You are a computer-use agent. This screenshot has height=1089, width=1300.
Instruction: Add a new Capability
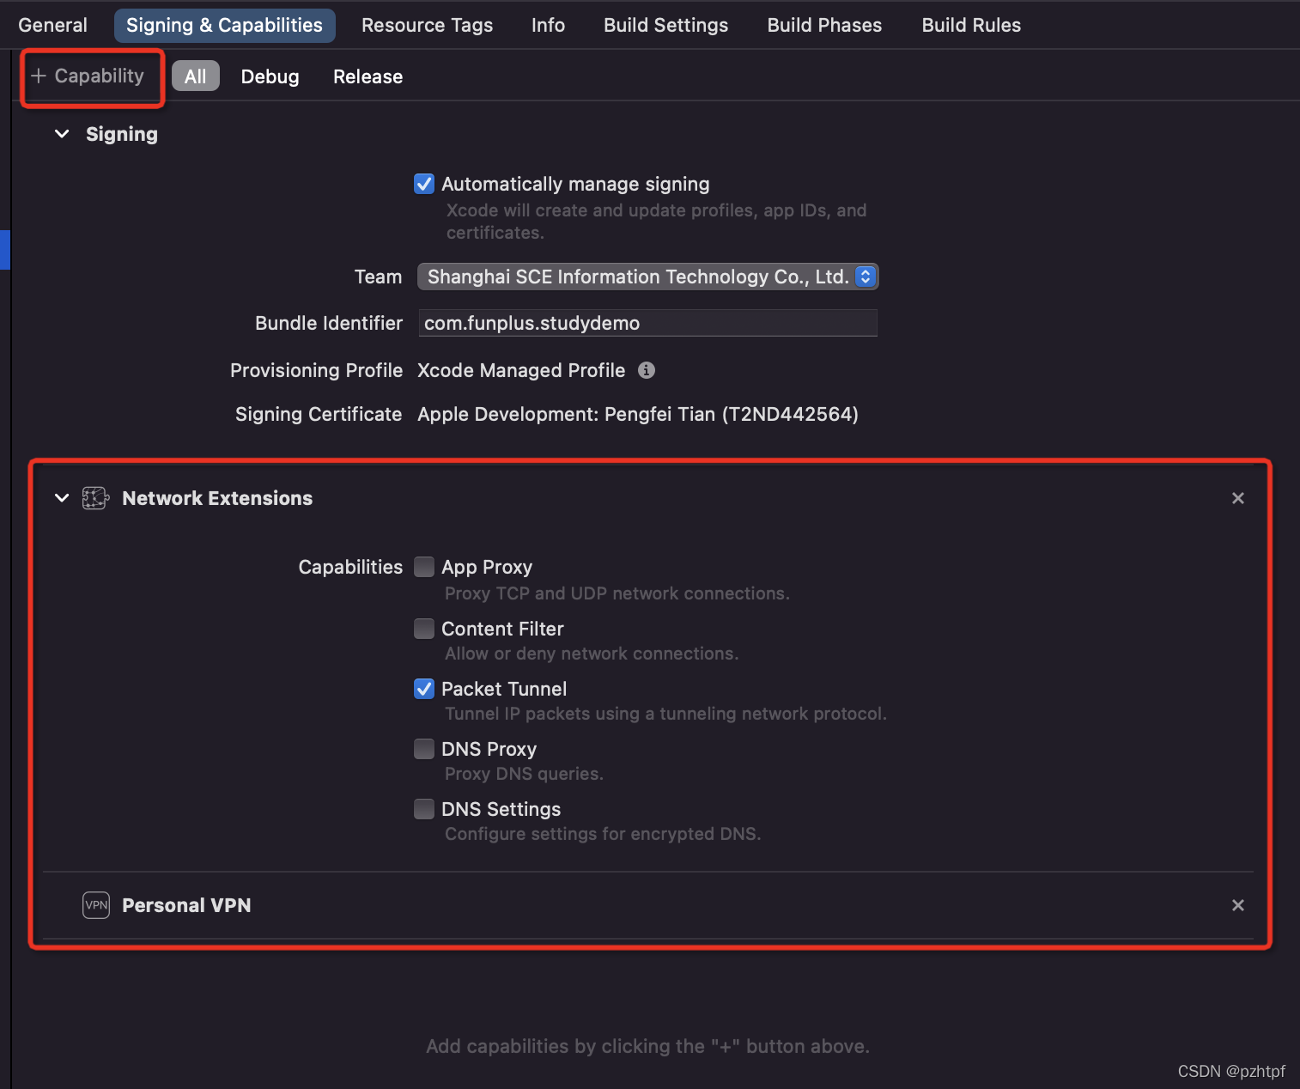(x=88, y=76)
